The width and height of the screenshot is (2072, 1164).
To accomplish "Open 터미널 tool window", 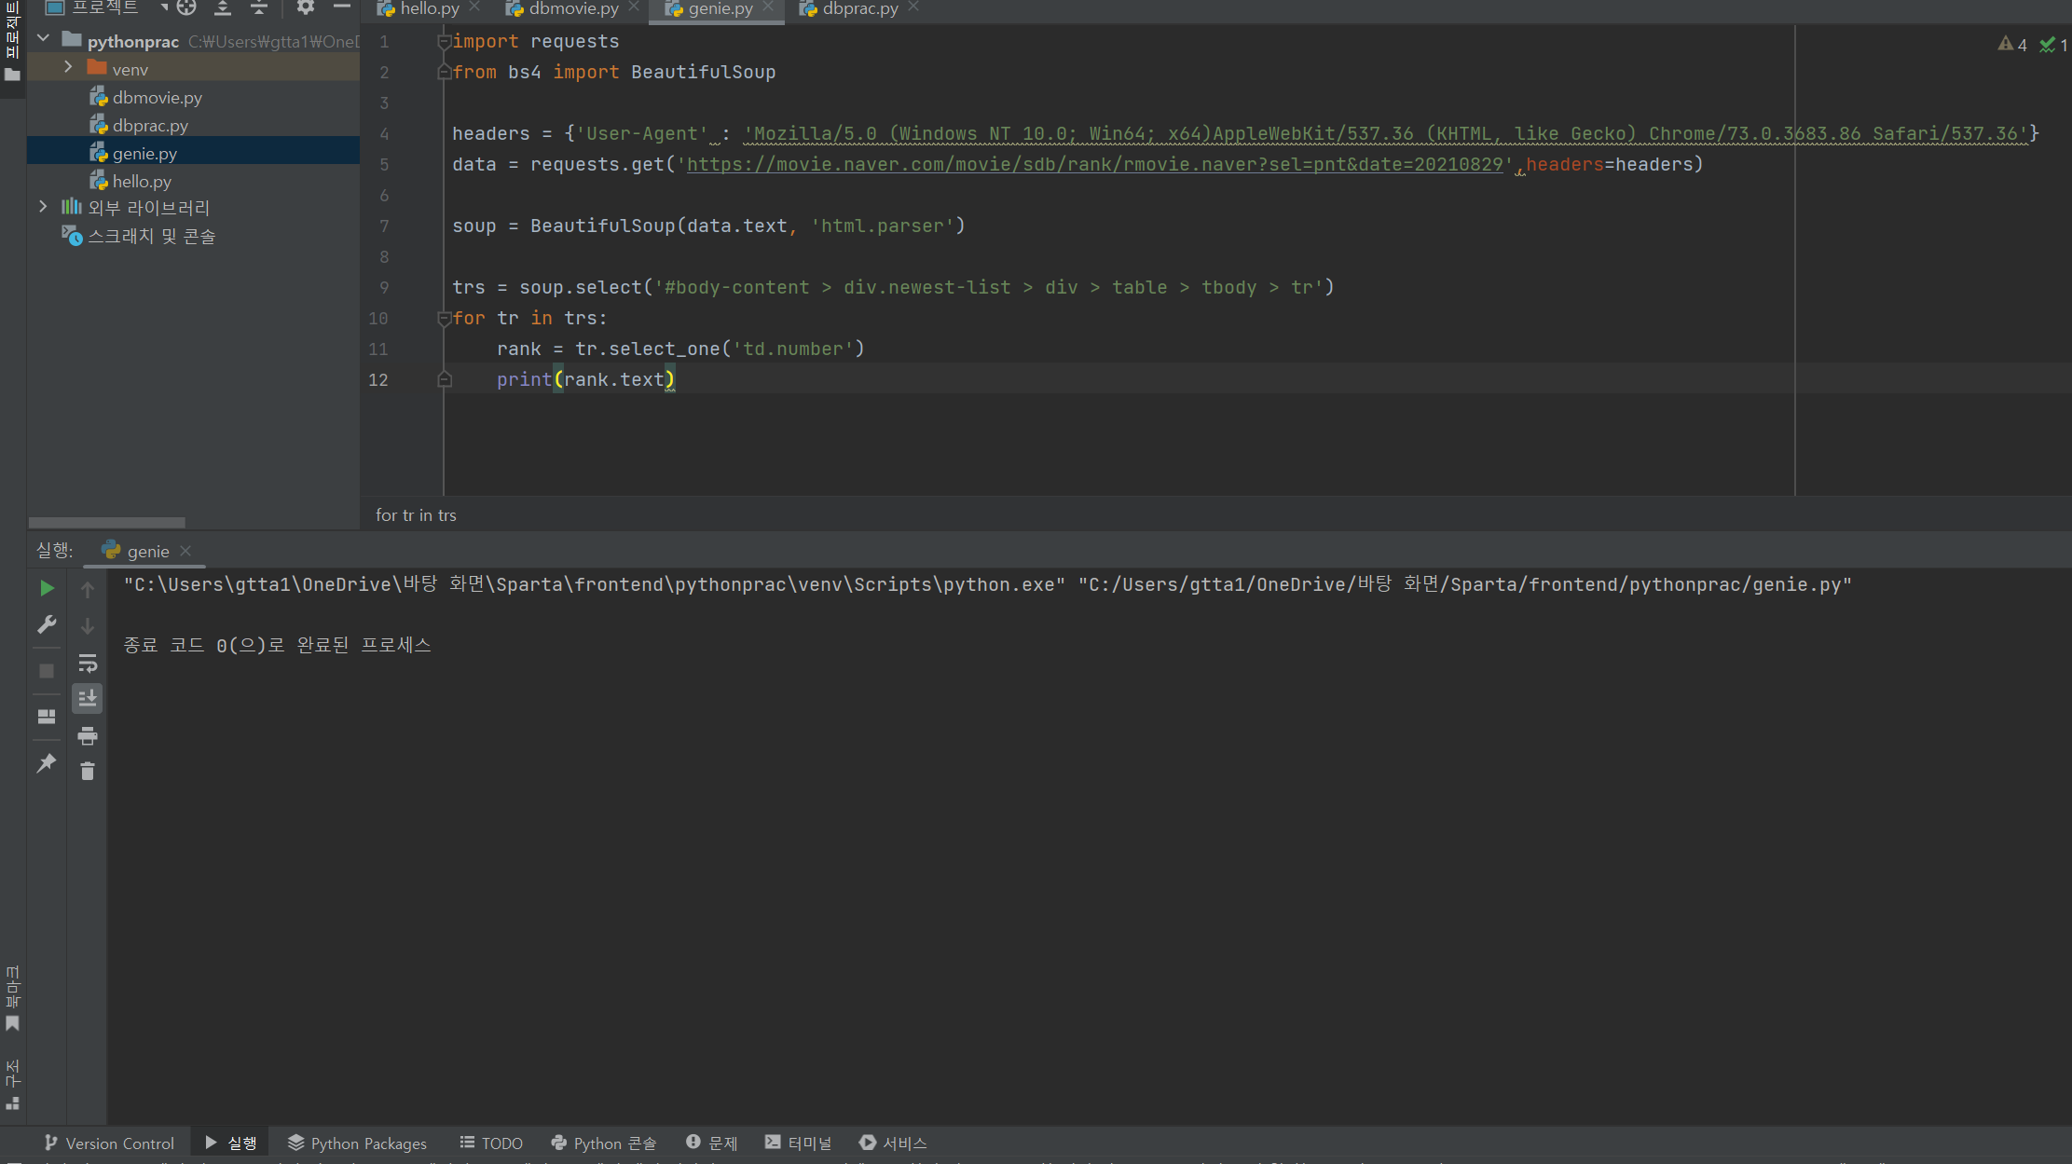I will pyautogui.click(x=799, y=1143).
